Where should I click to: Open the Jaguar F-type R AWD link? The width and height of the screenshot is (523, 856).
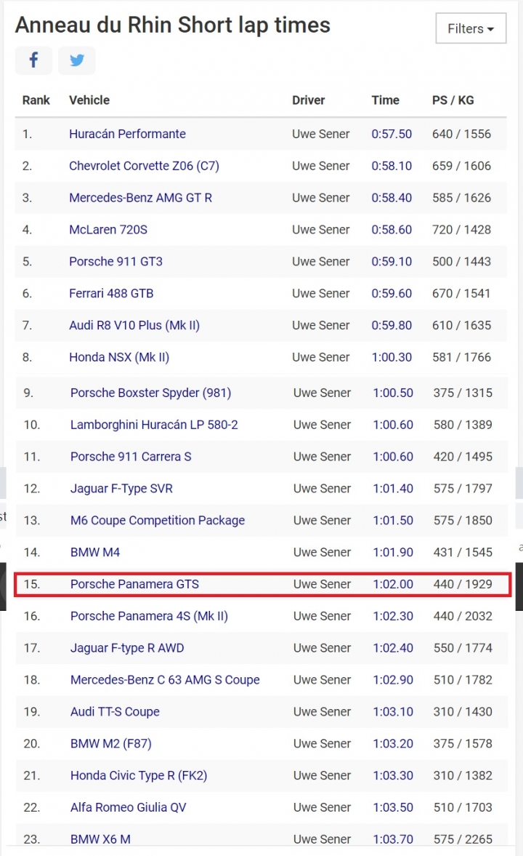click(127, 648)
